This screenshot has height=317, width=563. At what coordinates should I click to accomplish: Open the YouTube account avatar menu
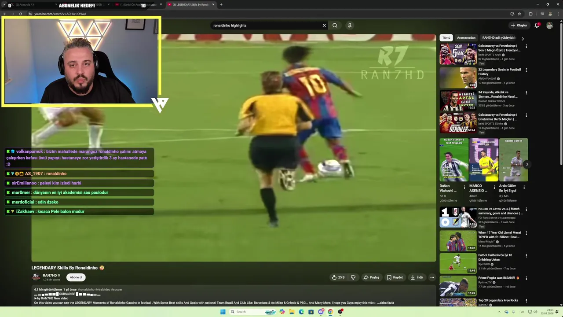[x=549, y=26]
